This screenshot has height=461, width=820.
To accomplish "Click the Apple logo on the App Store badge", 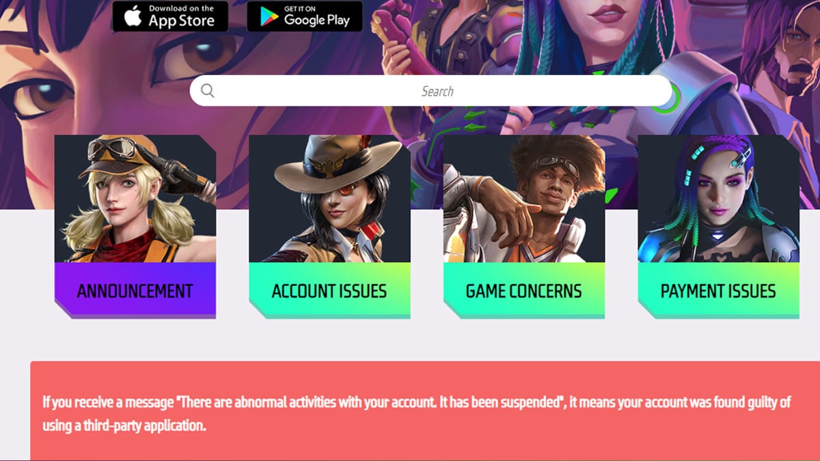I will click(133, 16).
